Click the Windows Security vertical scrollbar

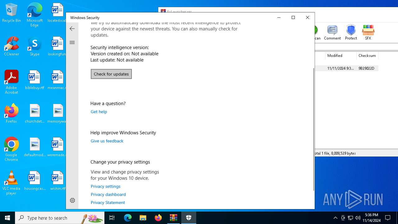click(x=313, y=129)
